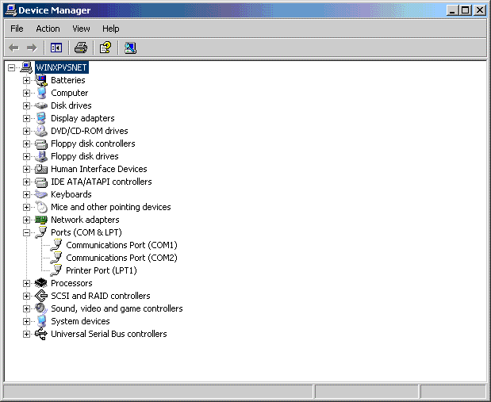Select Printer Port (LPT1) entry
This screenshot has width=491, height=402.
tap(102, 270)
